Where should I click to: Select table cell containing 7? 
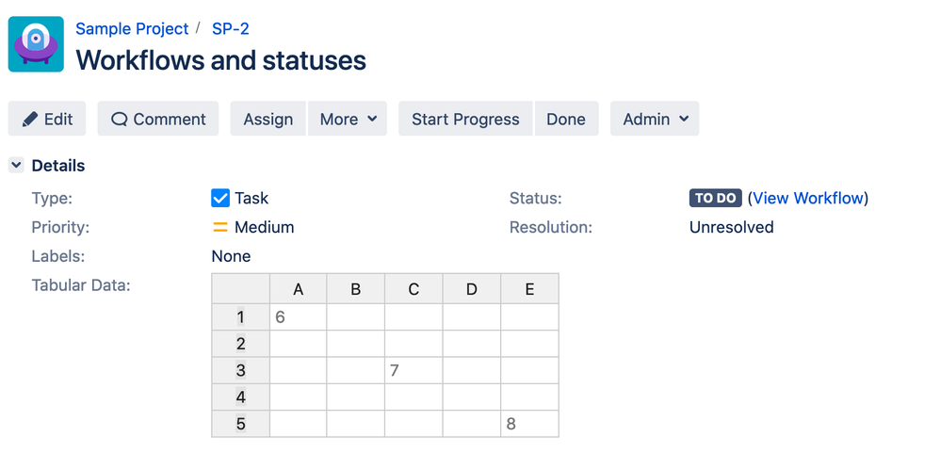click(x=413, y=370)
